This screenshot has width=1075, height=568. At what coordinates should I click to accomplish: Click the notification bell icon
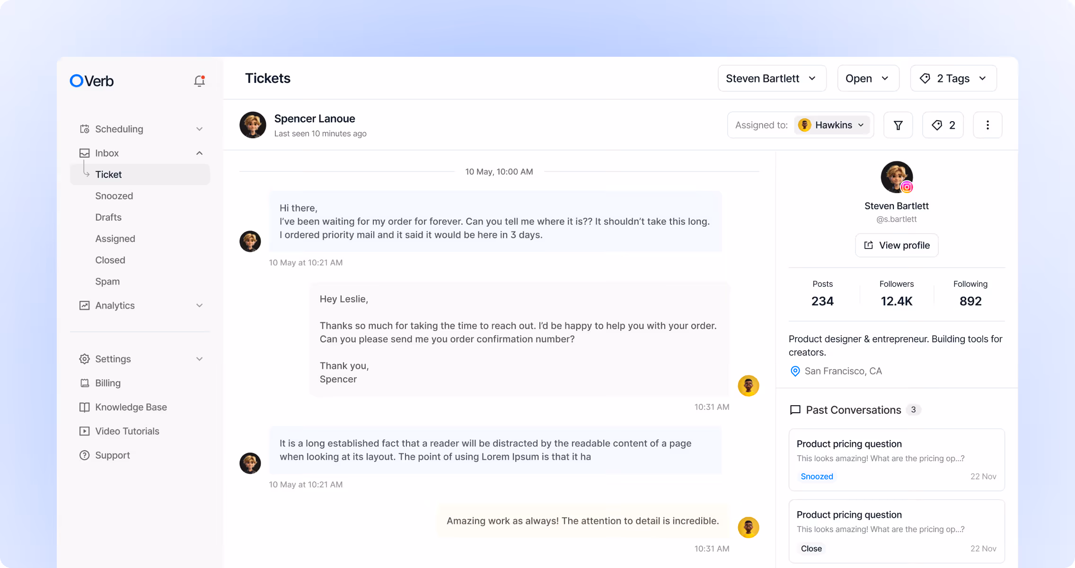pyautogui.click(x=199, y=81)
